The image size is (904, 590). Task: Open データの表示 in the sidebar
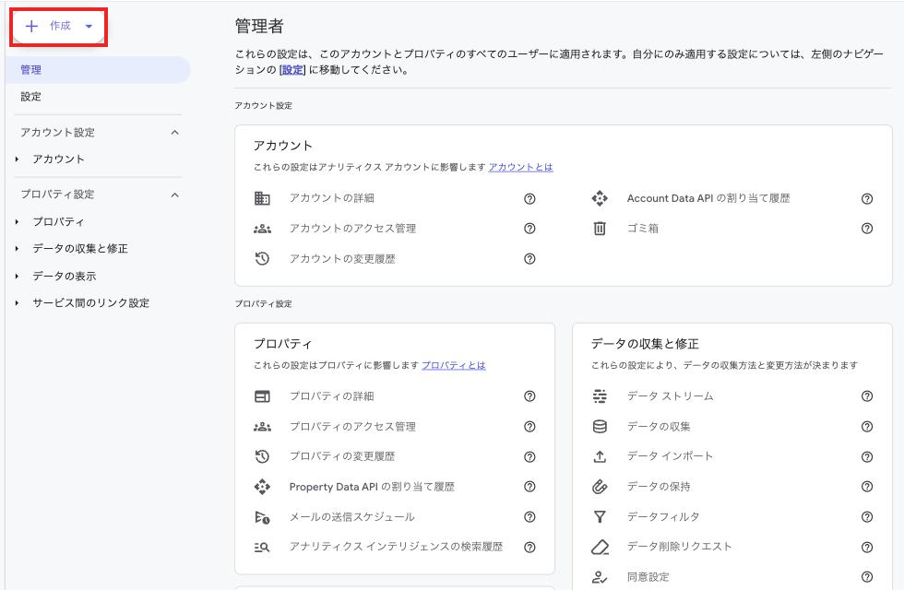65,276
